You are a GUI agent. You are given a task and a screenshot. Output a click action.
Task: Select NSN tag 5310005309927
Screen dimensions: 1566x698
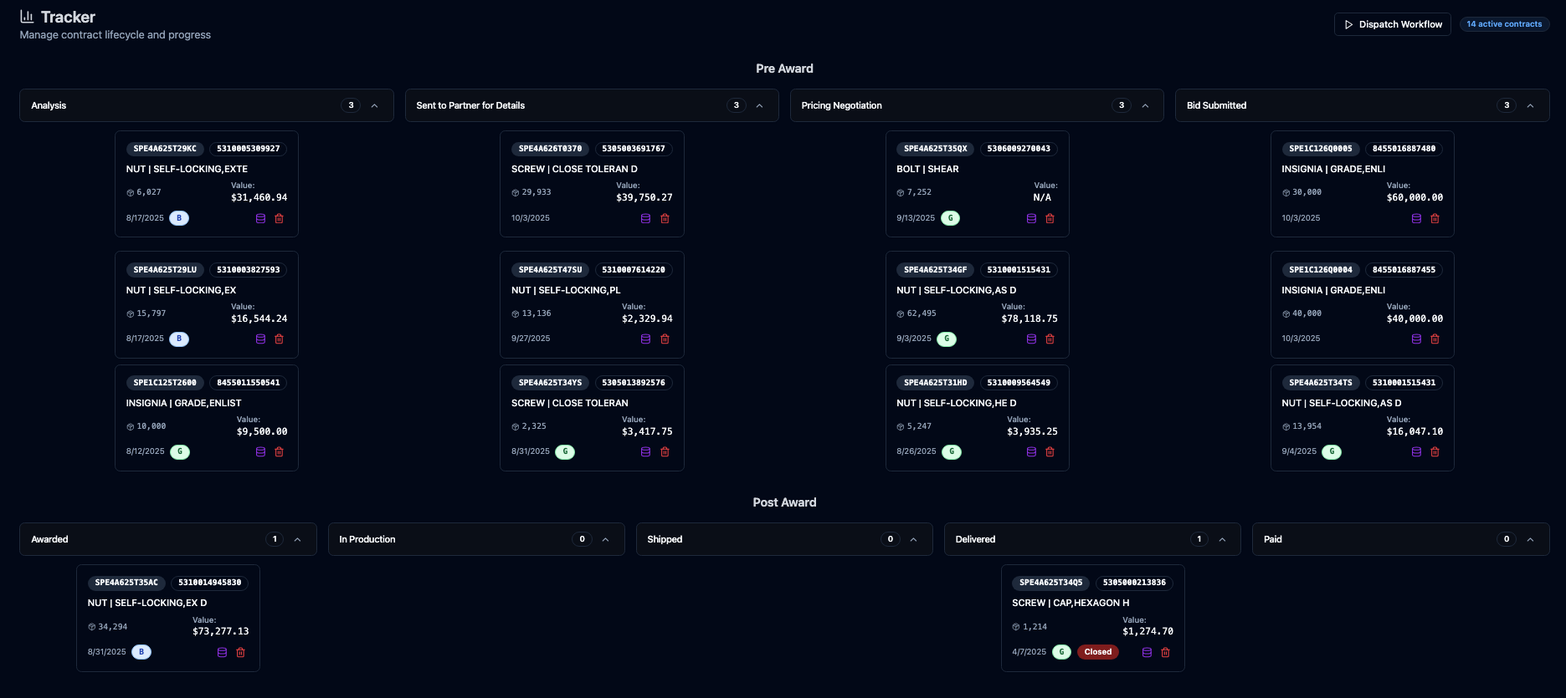(249, 149)
